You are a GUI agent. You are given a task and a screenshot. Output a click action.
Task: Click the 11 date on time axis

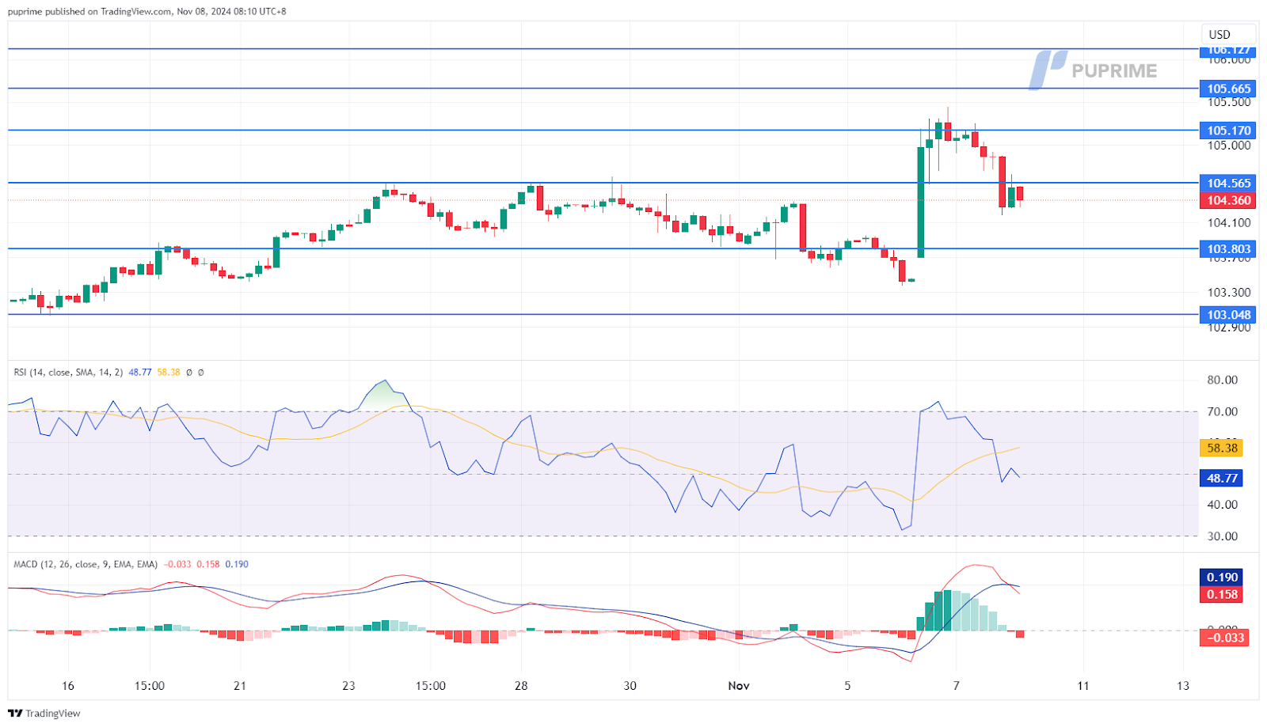point(1082,686)
